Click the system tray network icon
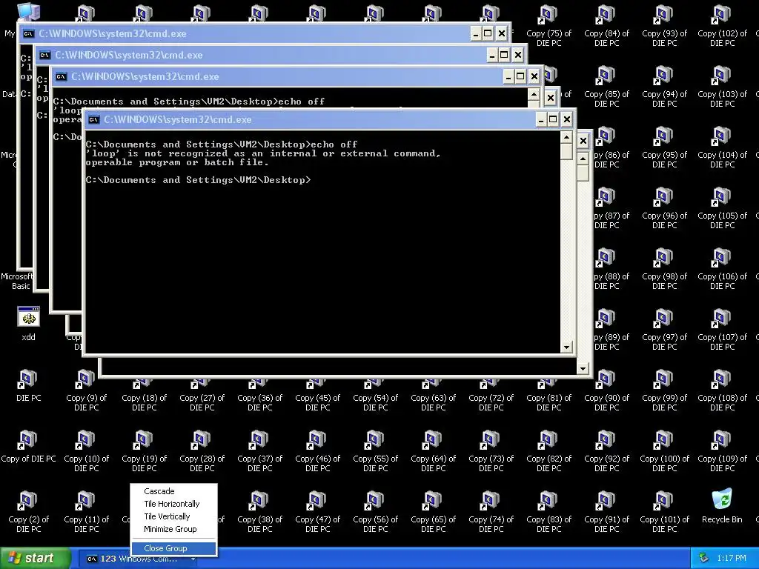The height and width of the screenshot is (569, 759). 704,559
